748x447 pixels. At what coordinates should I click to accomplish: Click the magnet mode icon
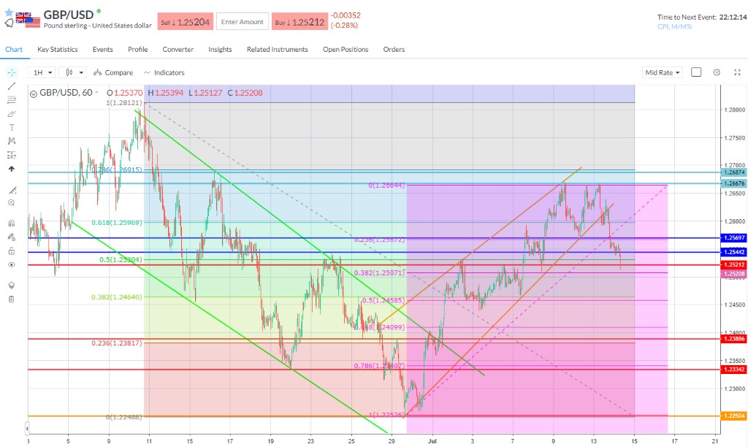point(11,223)
